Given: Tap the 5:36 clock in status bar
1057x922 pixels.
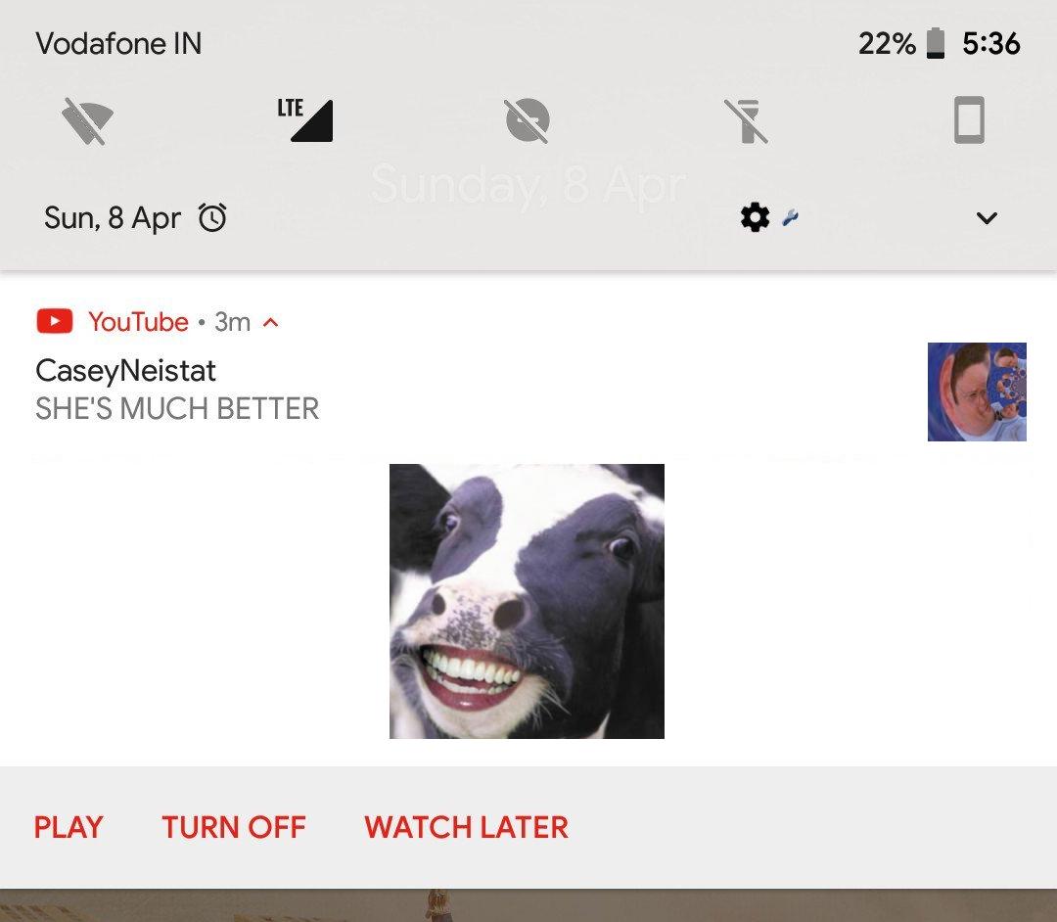Looking at the screenshot, I should pos(991,44).
